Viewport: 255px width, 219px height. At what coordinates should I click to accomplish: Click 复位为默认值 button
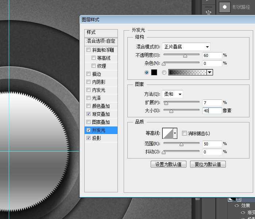tap(208, 164)
